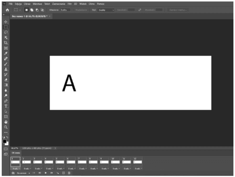Open the Warstwa menu
The width and height of the screenshot is (235, 177).
(x=37, y=4)
